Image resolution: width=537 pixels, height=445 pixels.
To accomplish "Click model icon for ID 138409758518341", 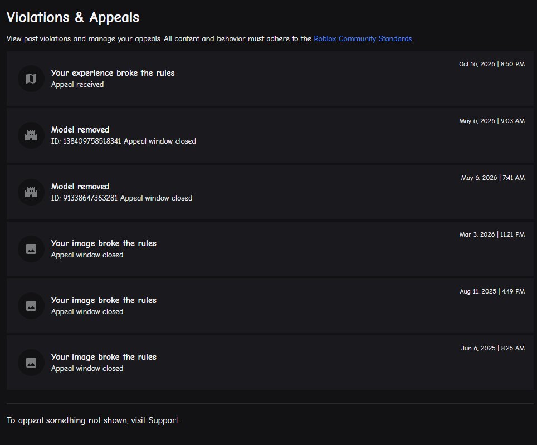I will coord(31,135).
